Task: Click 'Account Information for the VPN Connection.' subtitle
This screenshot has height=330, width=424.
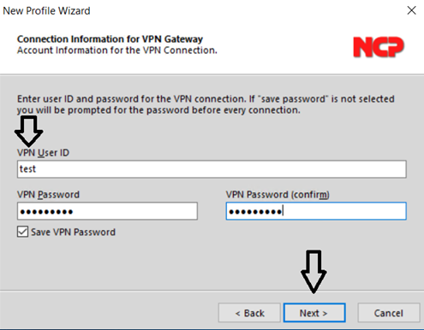Action: [117, 50]
